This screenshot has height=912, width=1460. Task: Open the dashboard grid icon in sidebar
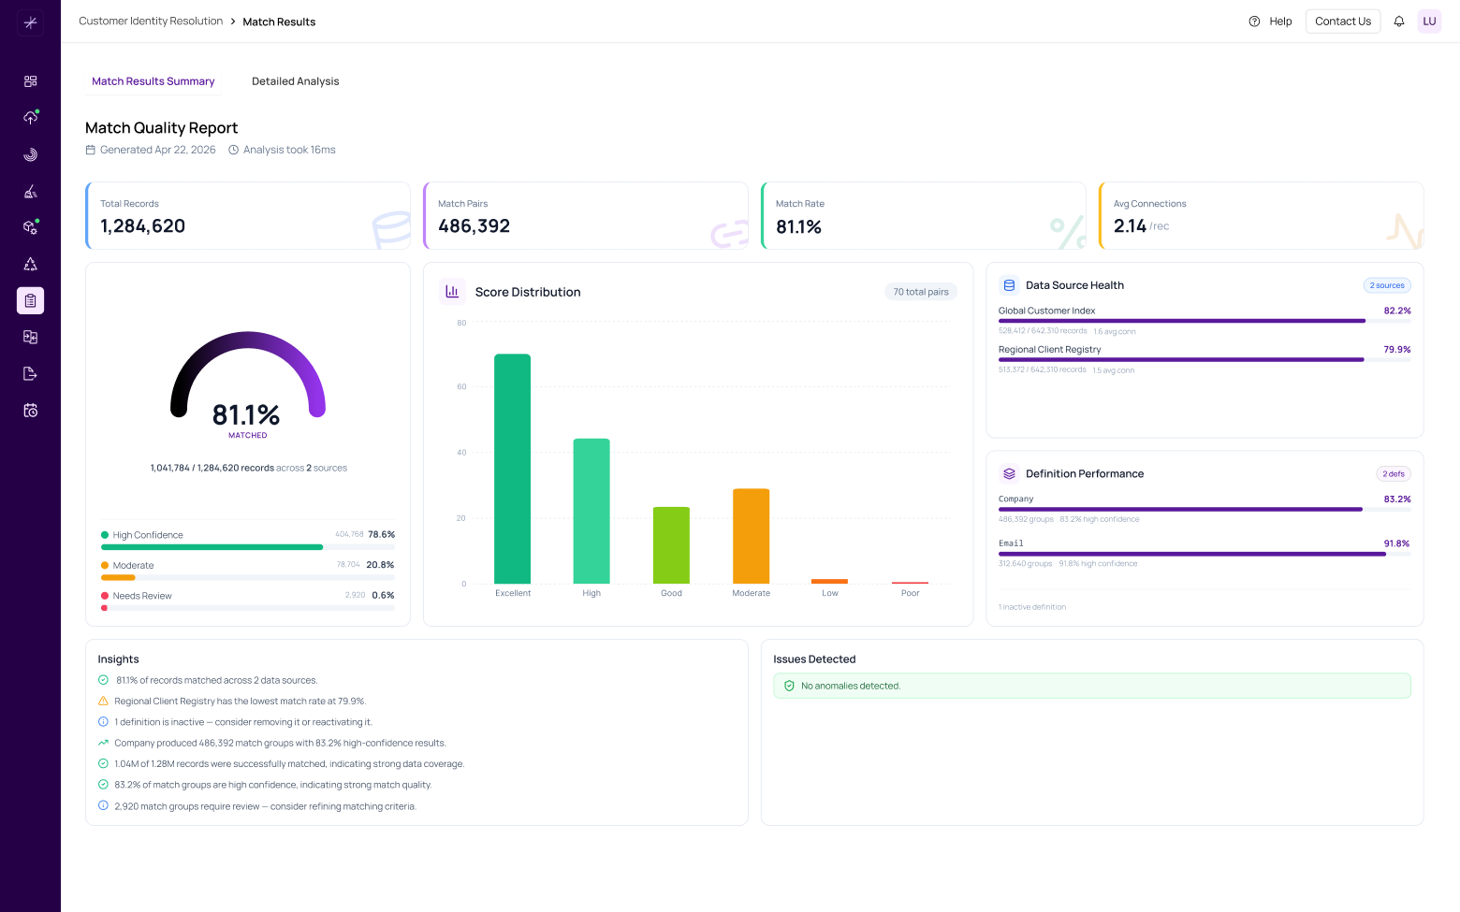[30, 81]
